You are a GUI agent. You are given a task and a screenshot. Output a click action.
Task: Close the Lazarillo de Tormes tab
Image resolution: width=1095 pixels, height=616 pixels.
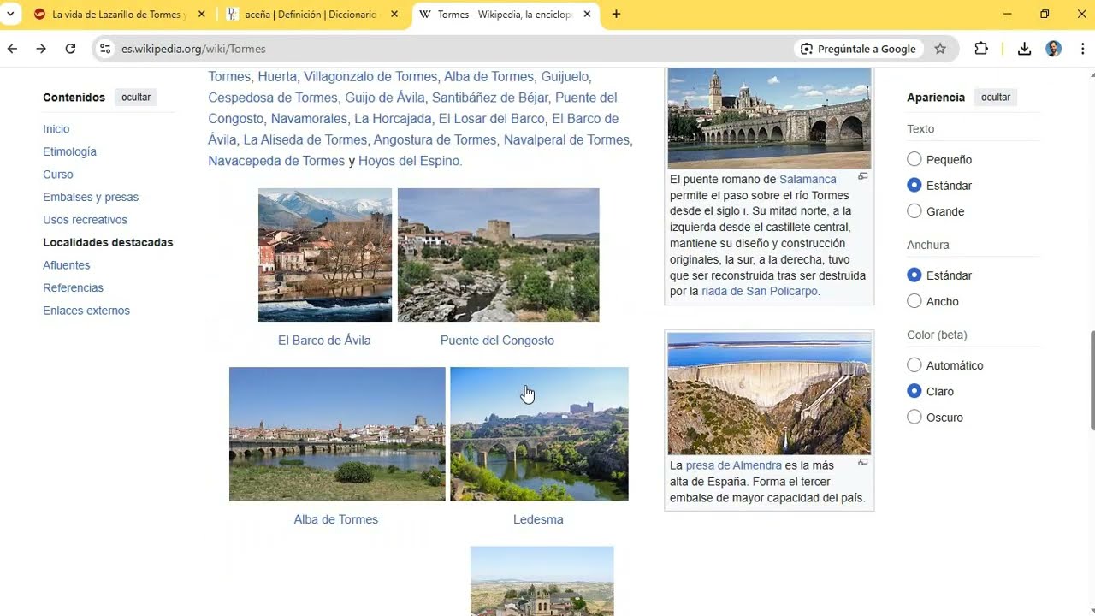tap(201, 14)
